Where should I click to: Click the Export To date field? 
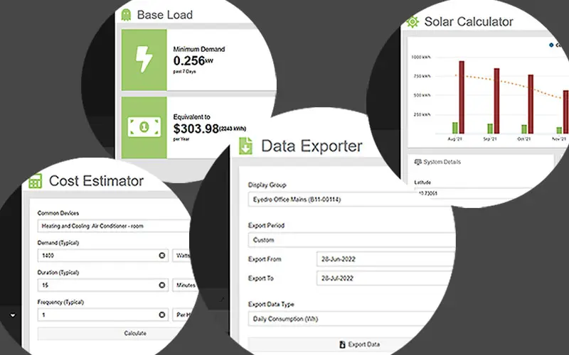point(384,279)
